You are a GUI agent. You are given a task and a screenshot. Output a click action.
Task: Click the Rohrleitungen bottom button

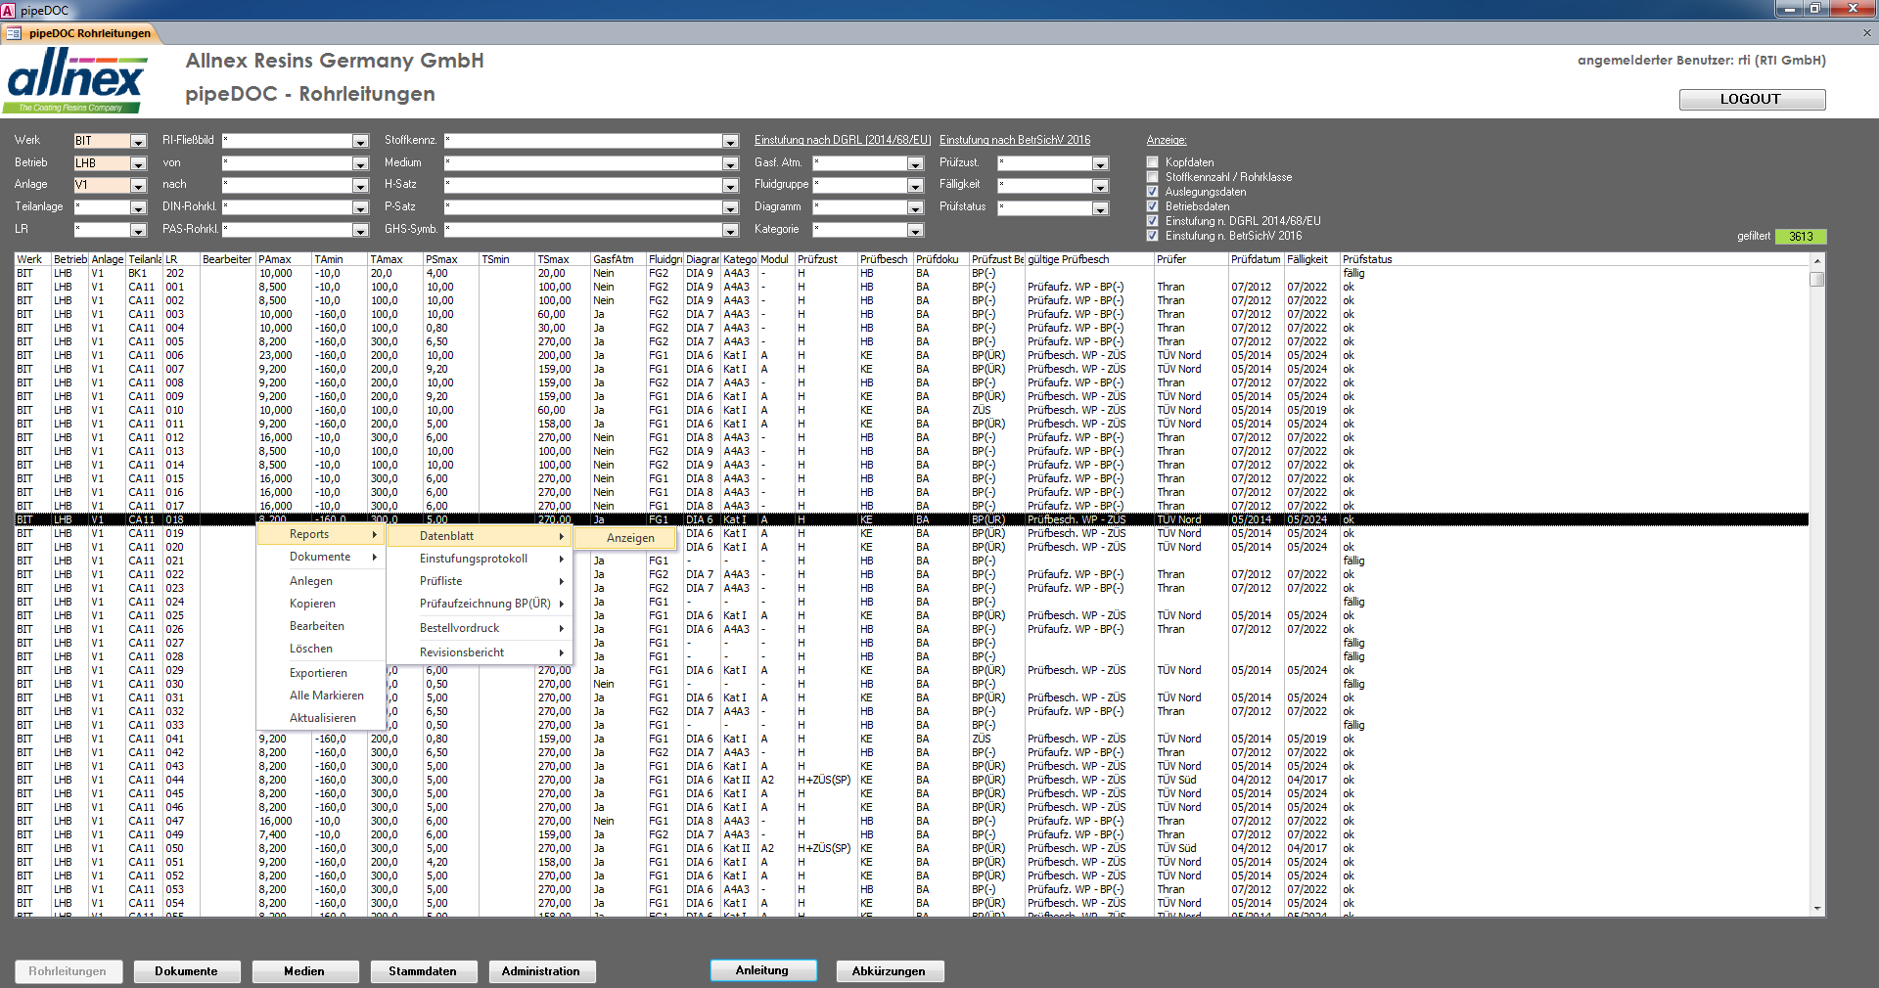pos(68,971)
